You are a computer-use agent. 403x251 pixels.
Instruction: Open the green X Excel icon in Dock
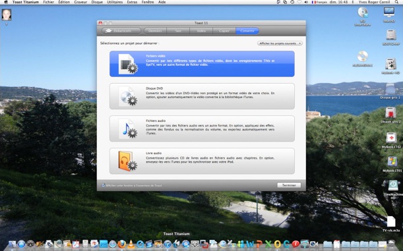tap(268, 244)
